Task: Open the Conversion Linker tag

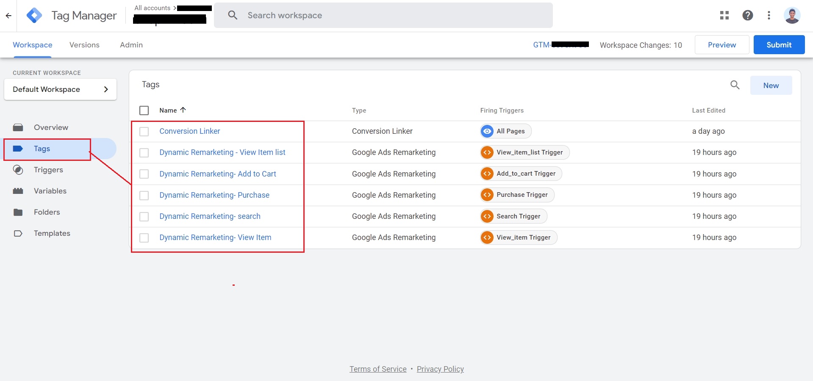Action: (x=190, y=131)
